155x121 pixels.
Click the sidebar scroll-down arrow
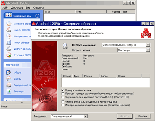click(x=22, y=103)
